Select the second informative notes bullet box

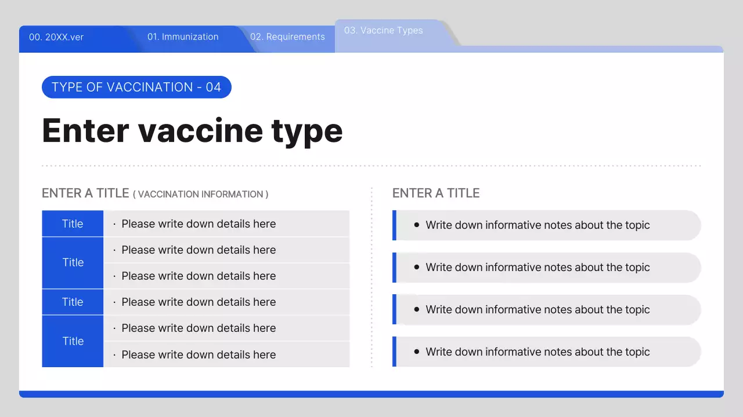(x=547, y=268)
